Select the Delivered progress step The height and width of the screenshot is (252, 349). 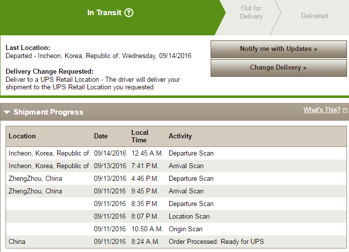314,16
